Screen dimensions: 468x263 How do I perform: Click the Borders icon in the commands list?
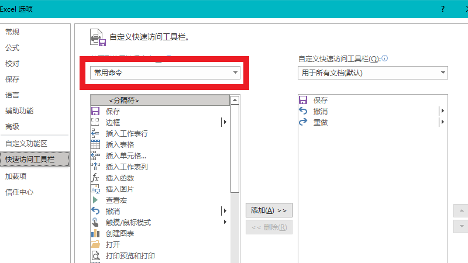tap(95, 122)
